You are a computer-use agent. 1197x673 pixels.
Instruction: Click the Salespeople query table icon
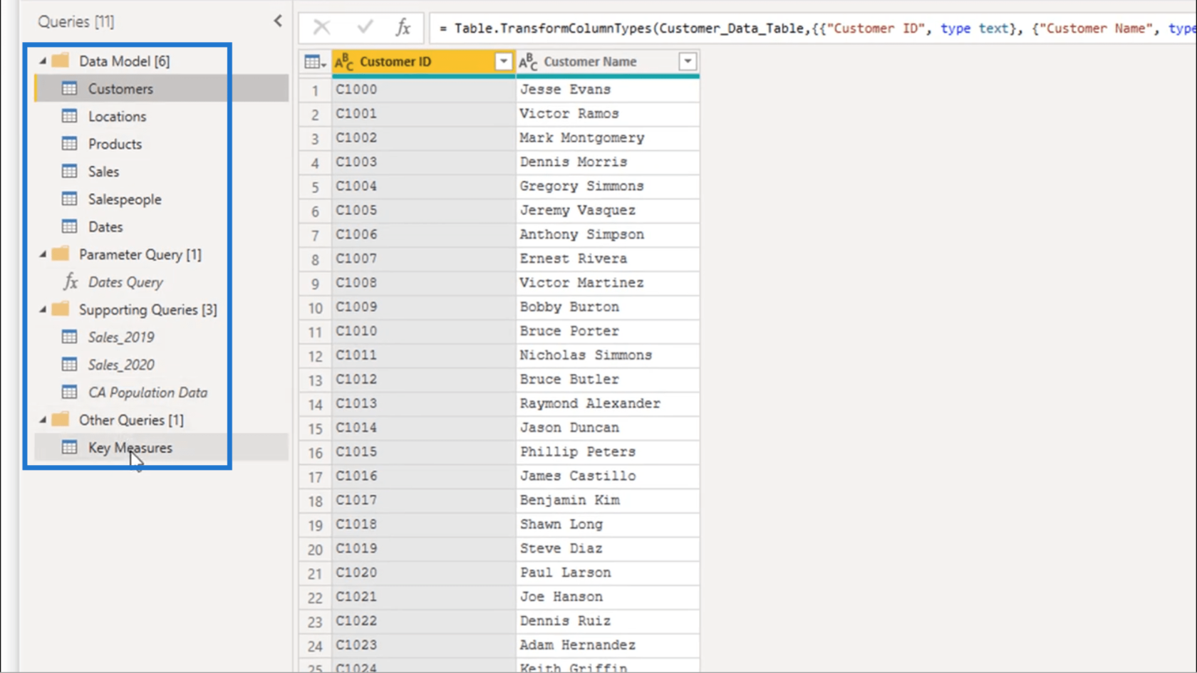(x=69, y=199)
